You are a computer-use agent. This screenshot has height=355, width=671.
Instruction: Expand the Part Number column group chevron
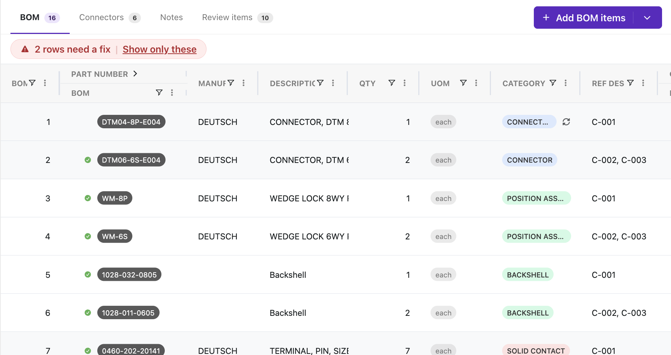click(x=135, y=74)
